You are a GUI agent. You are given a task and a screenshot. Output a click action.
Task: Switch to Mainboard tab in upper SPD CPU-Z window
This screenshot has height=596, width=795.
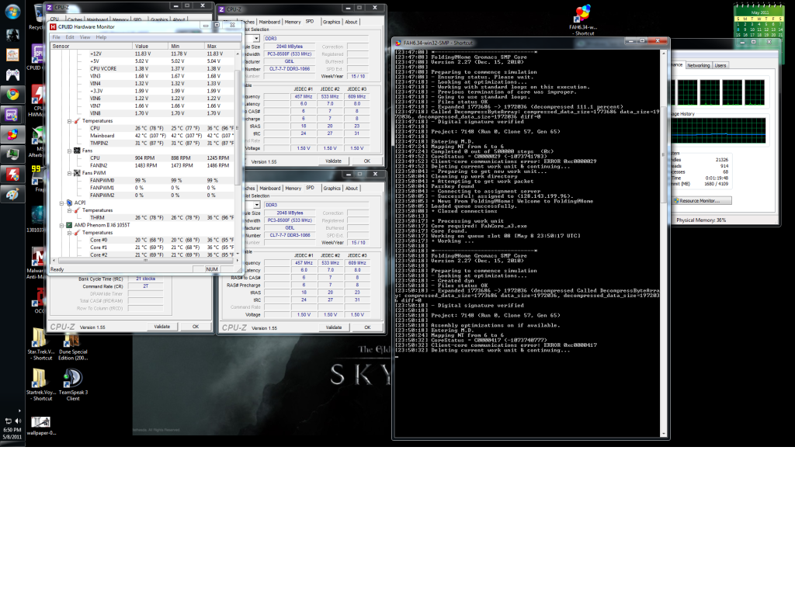pos(269,22)
